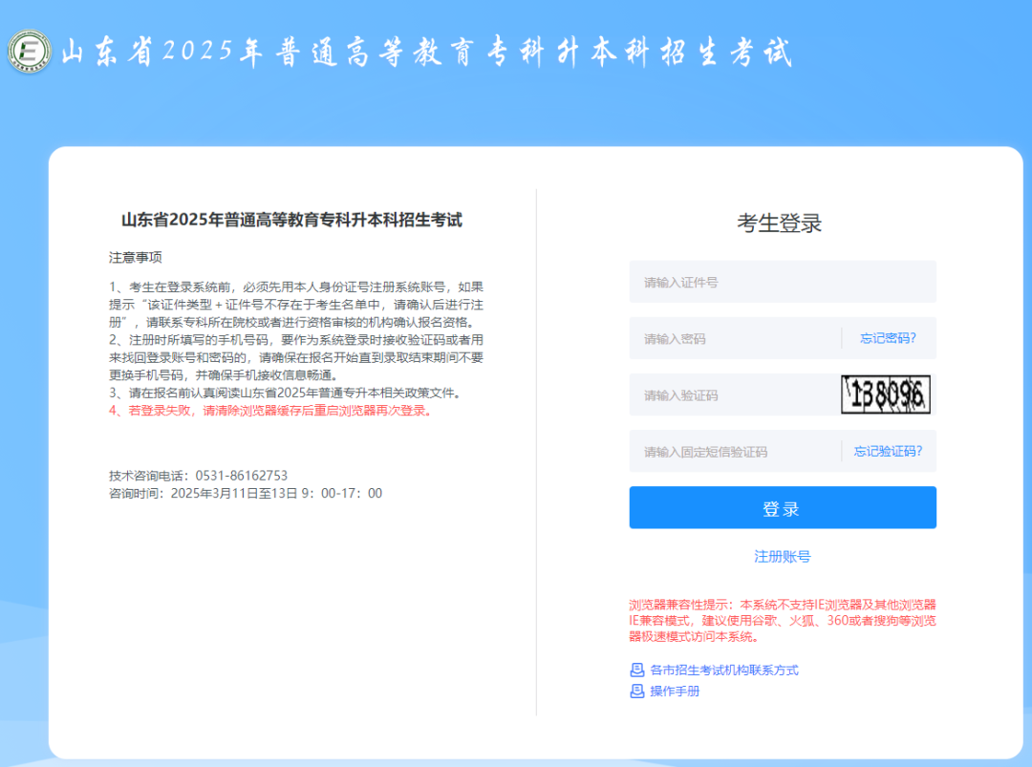Viewport: 1032px width, 767px height.
Task: Focus the 请输入验证码 captcha field
Action: [x=733, y=394]
